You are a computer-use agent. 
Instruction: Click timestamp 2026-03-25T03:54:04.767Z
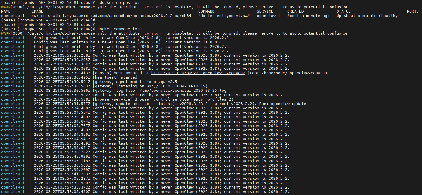(x=62, y=126)
